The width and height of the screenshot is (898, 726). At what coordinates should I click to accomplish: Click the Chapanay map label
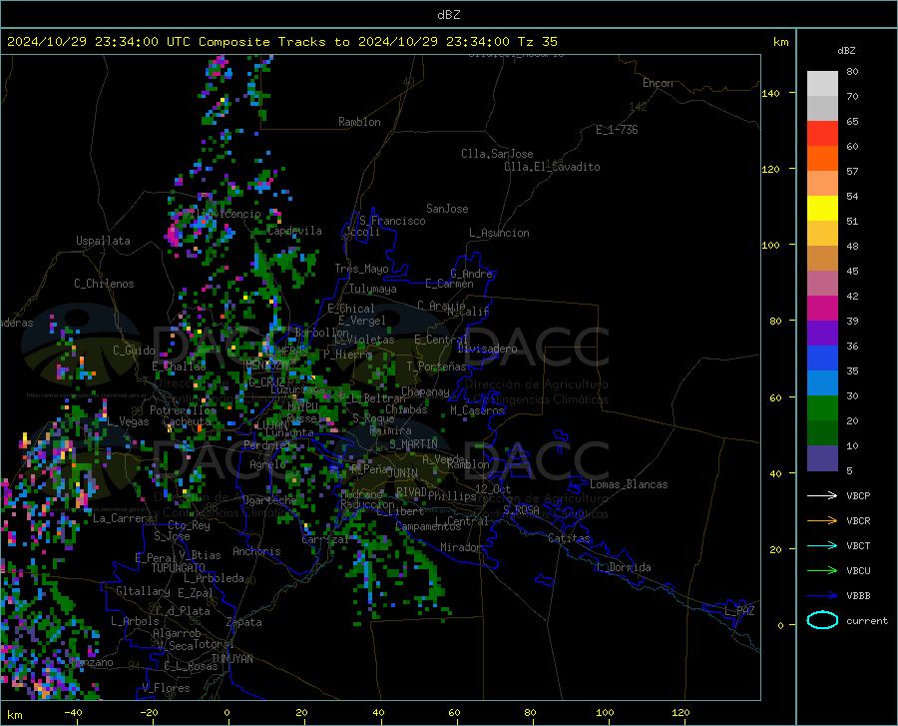425,391
